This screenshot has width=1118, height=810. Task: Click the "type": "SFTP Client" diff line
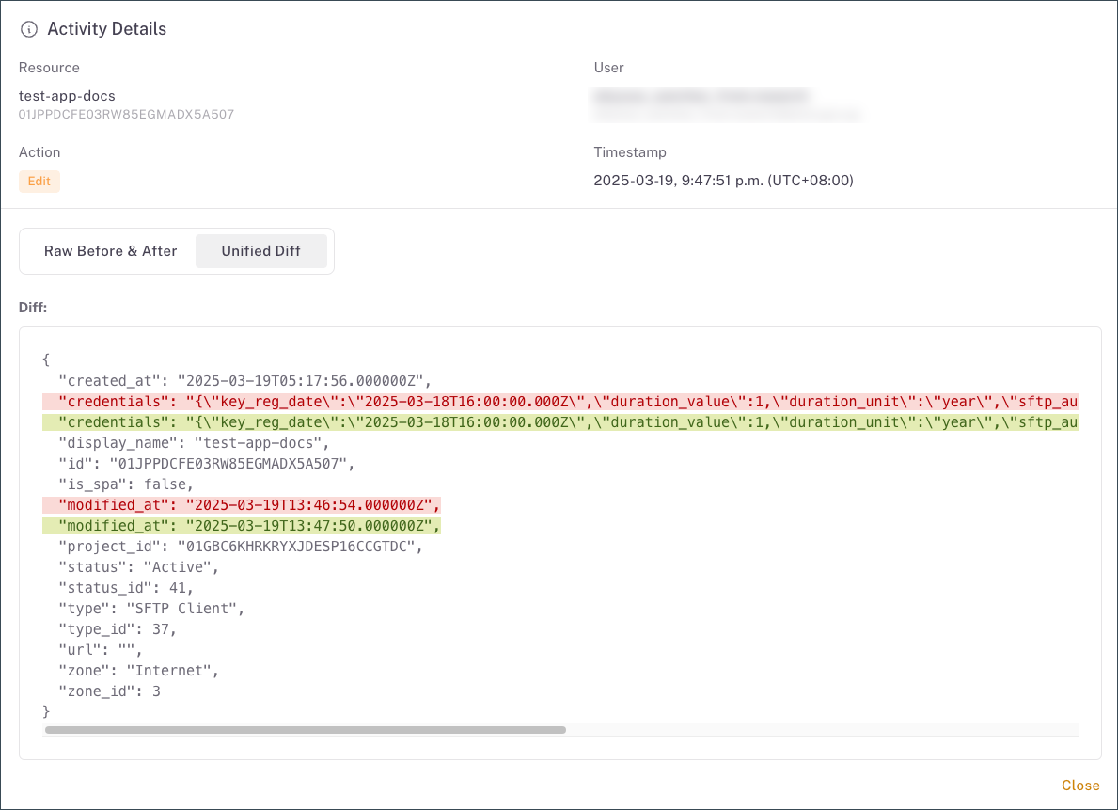point(150,609)
